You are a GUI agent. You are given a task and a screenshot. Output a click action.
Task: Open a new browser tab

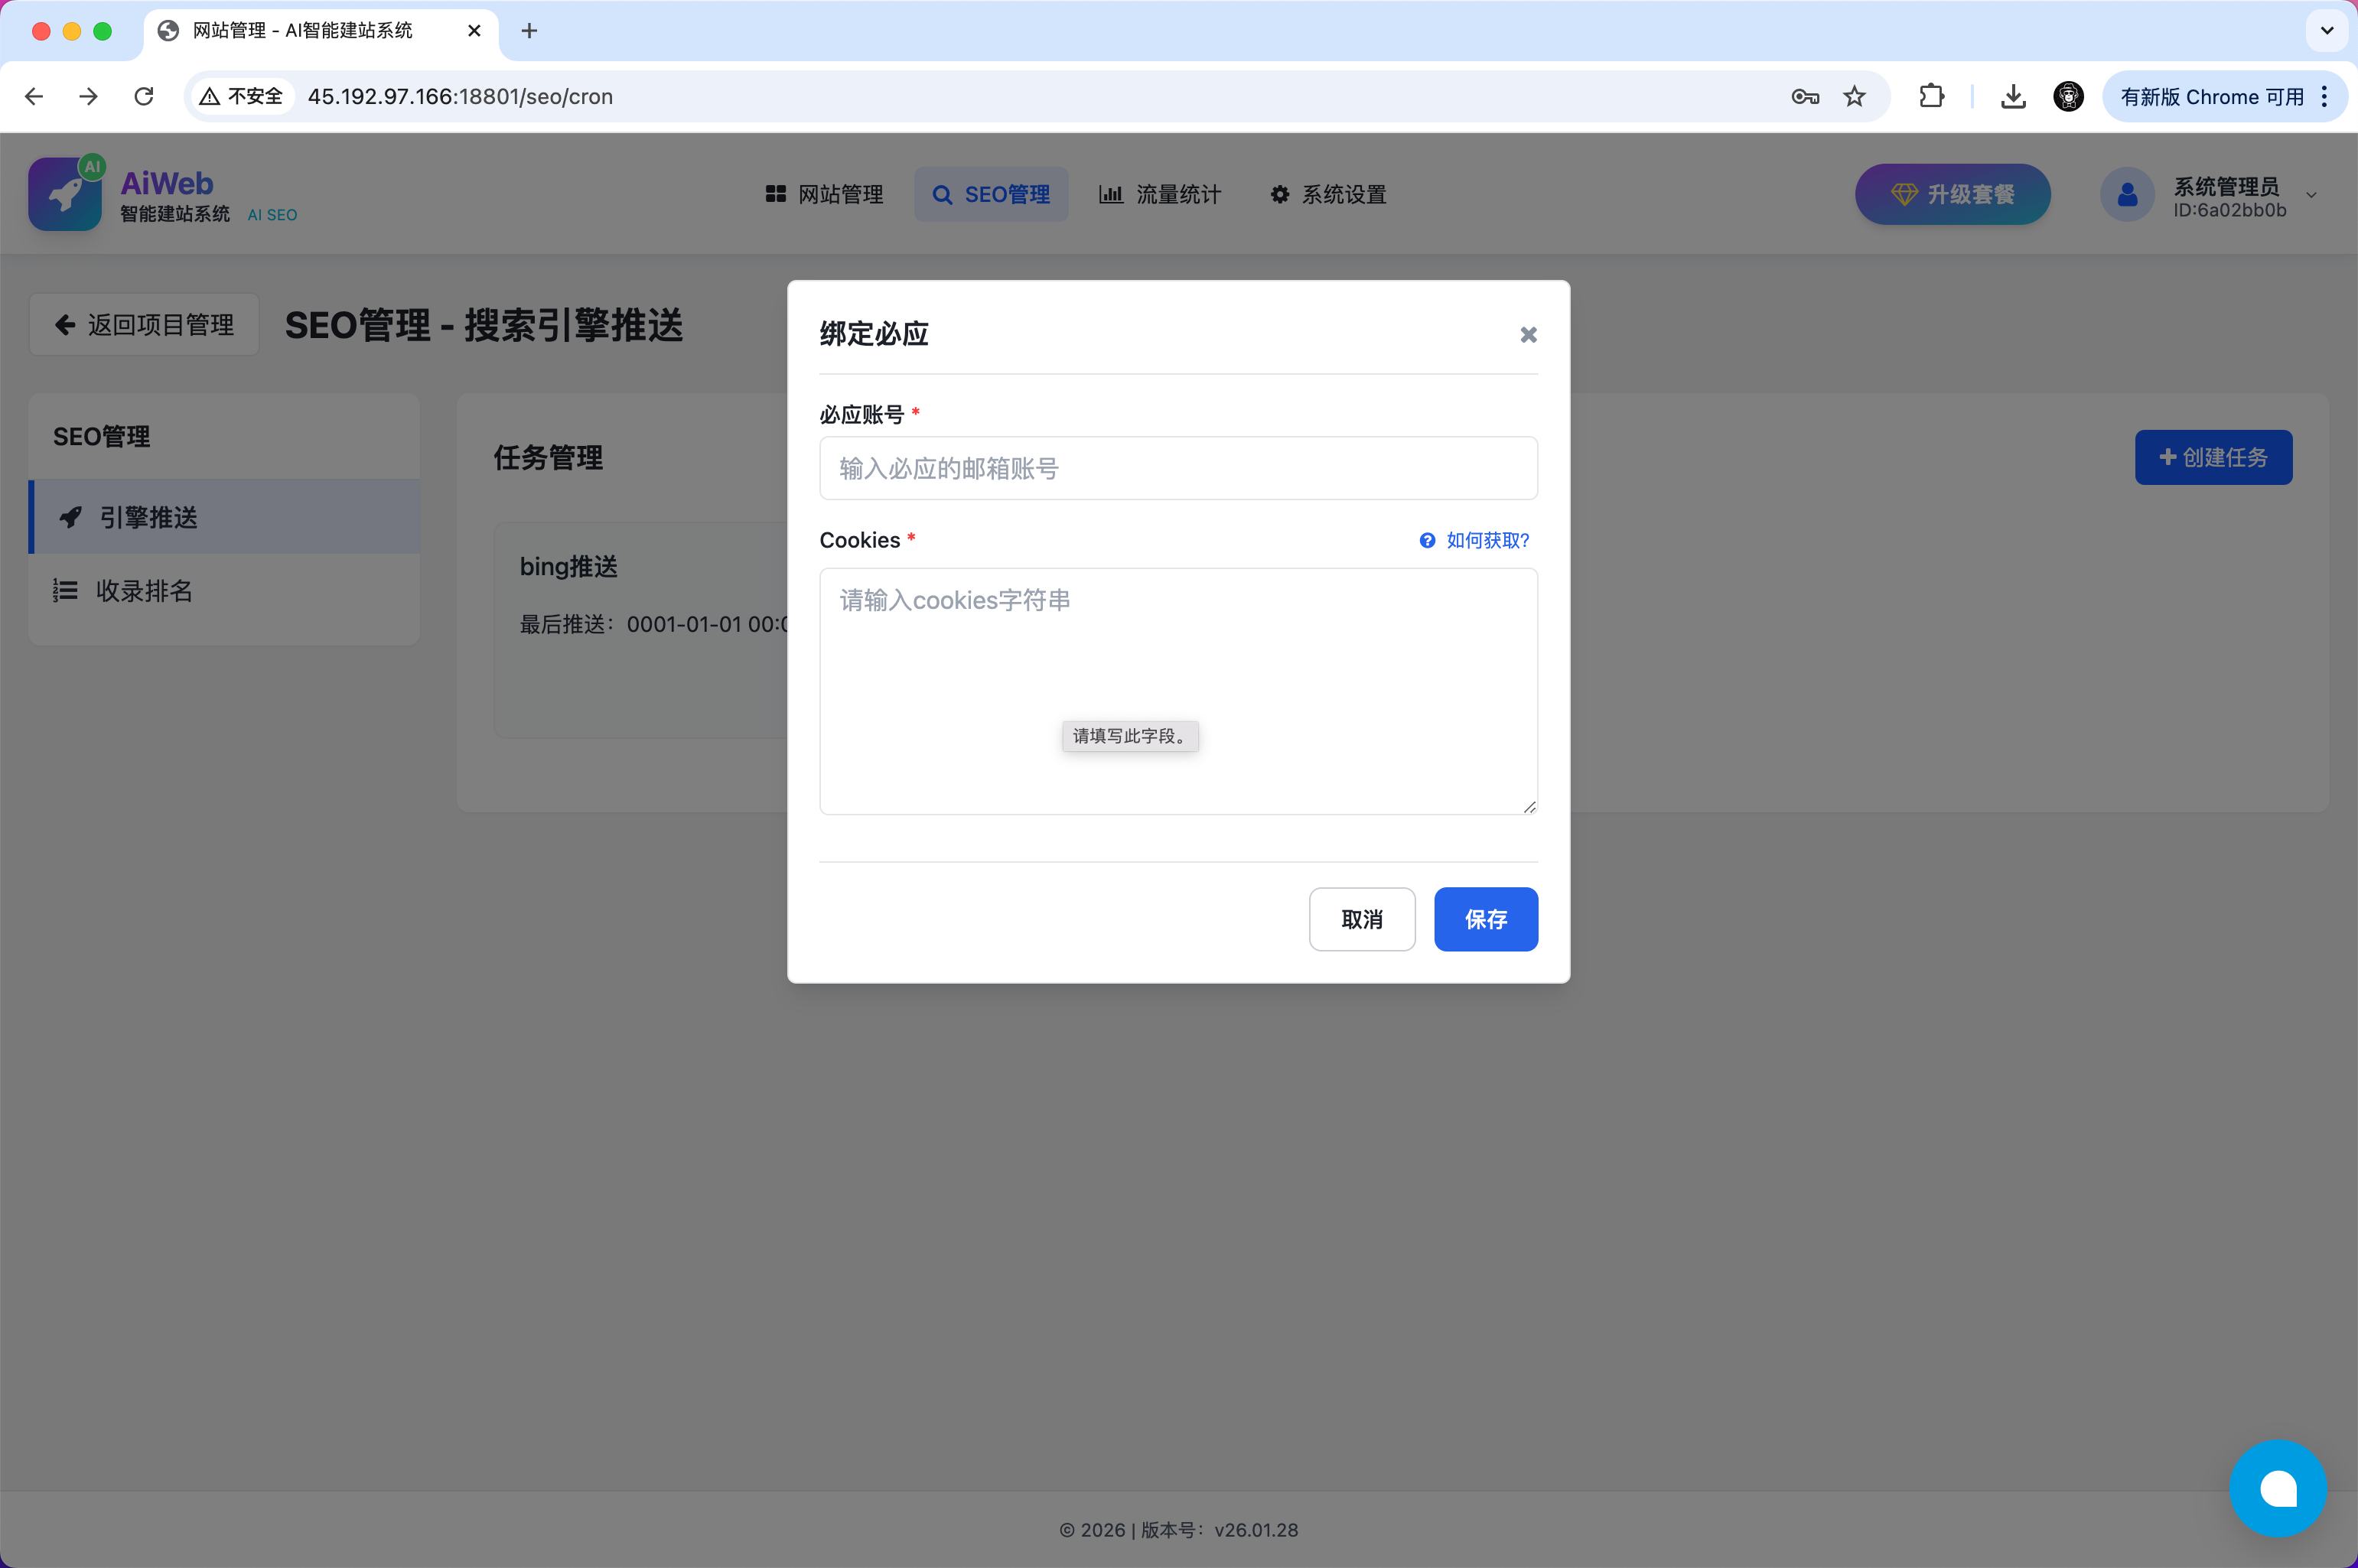click(529, 31)
